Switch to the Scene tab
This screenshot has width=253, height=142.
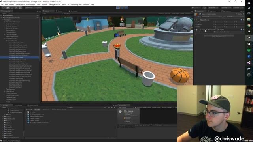click(x=59, y=11)
